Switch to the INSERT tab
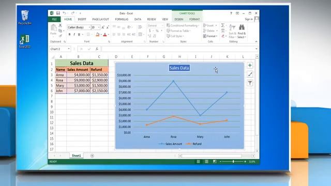 point(82,19)
